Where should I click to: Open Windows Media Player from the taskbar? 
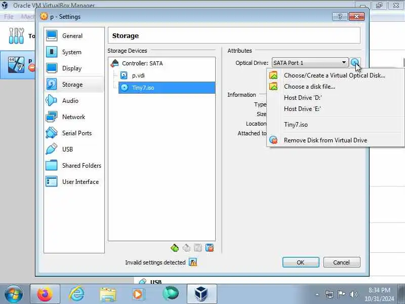click(x=138, y=294)
